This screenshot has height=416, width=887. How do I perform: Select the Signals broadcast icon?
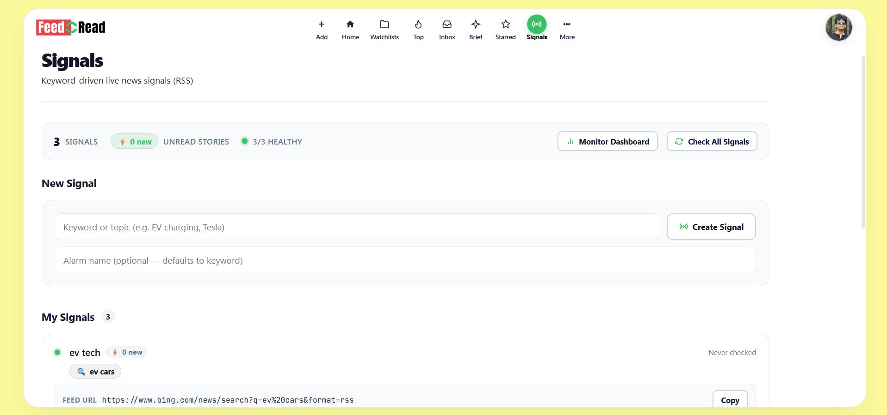(537, 24)
